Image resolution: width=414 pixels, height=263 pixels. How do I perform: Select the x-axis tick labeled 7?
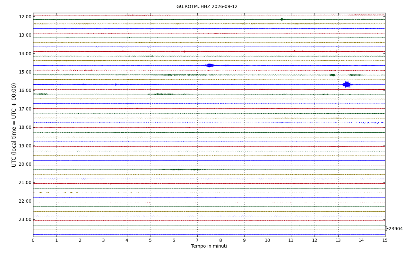(x=197, y=240)
